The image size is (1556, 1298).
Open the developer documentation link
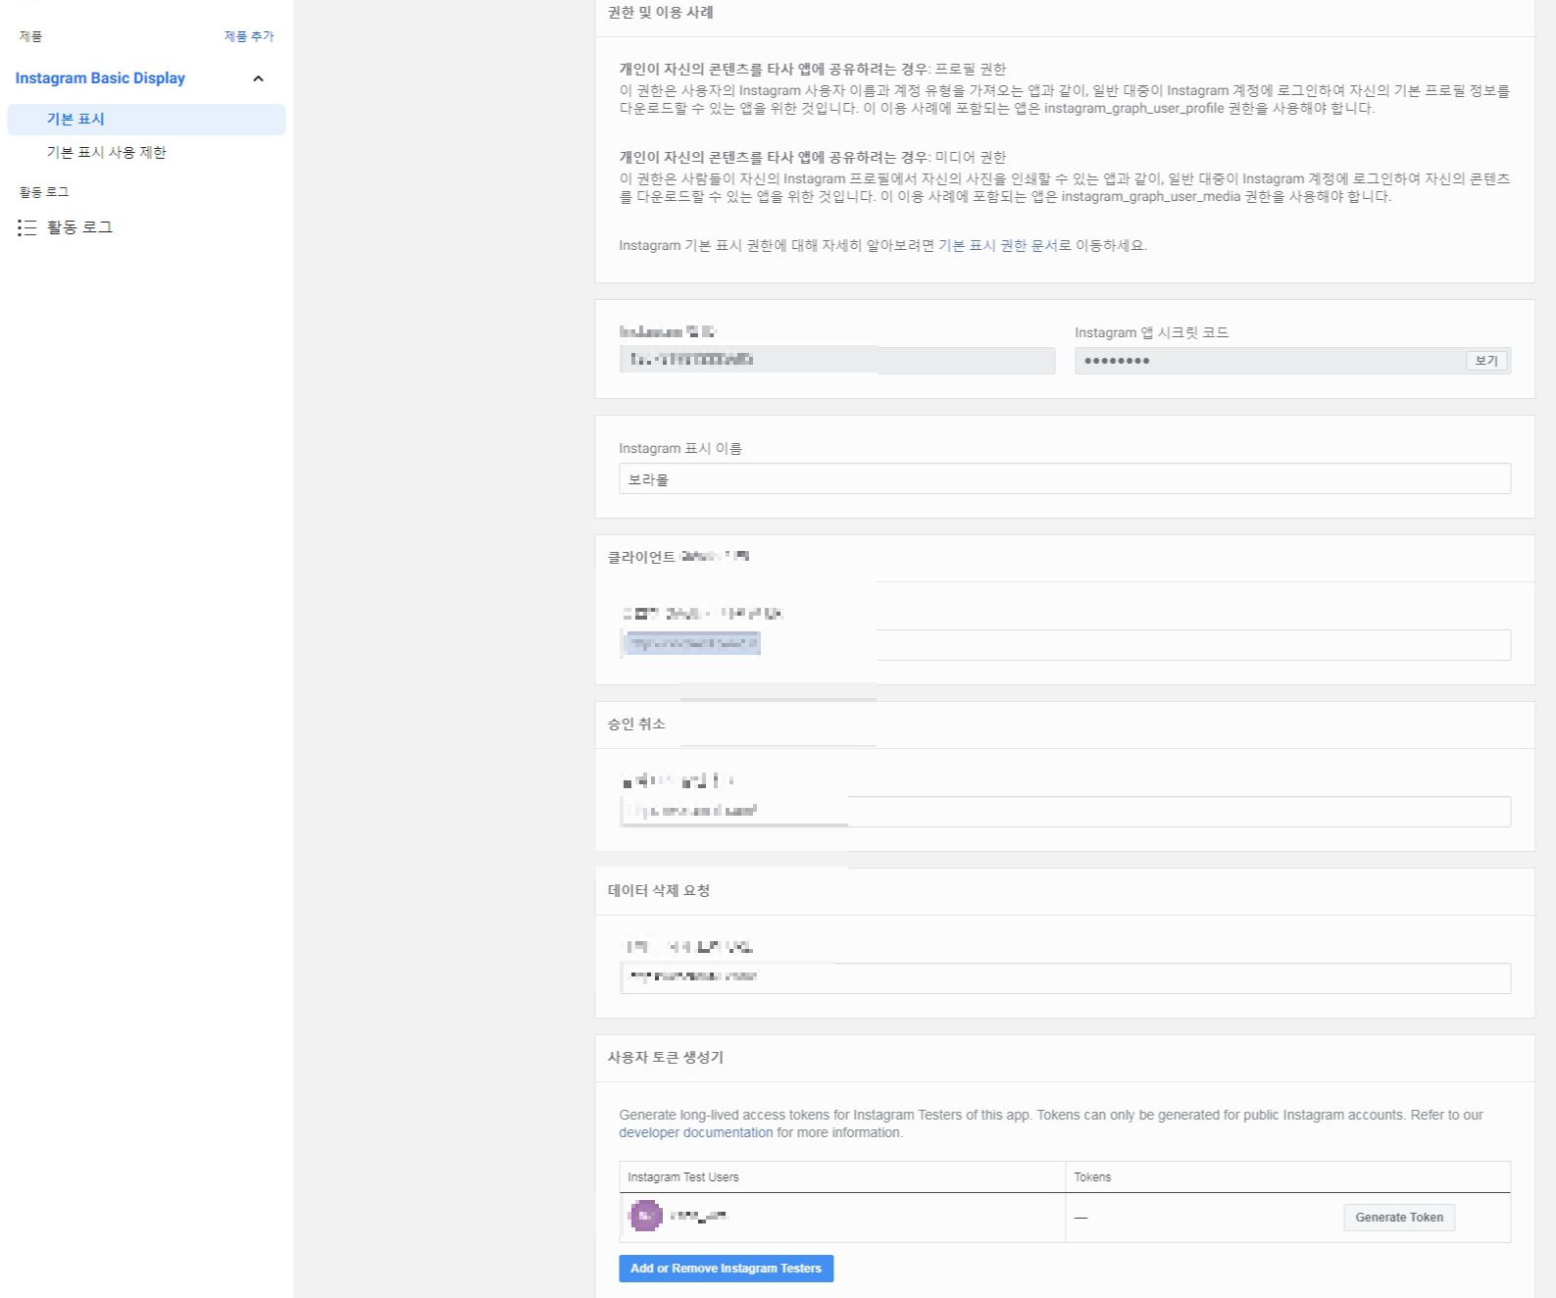coord(696,1132)
